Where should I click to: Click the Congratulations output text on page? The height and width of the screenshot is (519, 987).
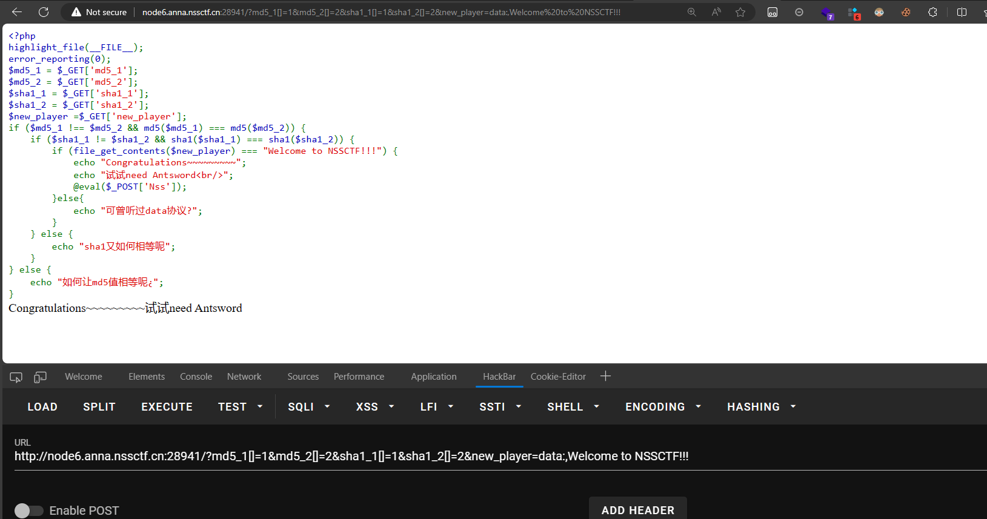tap(125, 308)
